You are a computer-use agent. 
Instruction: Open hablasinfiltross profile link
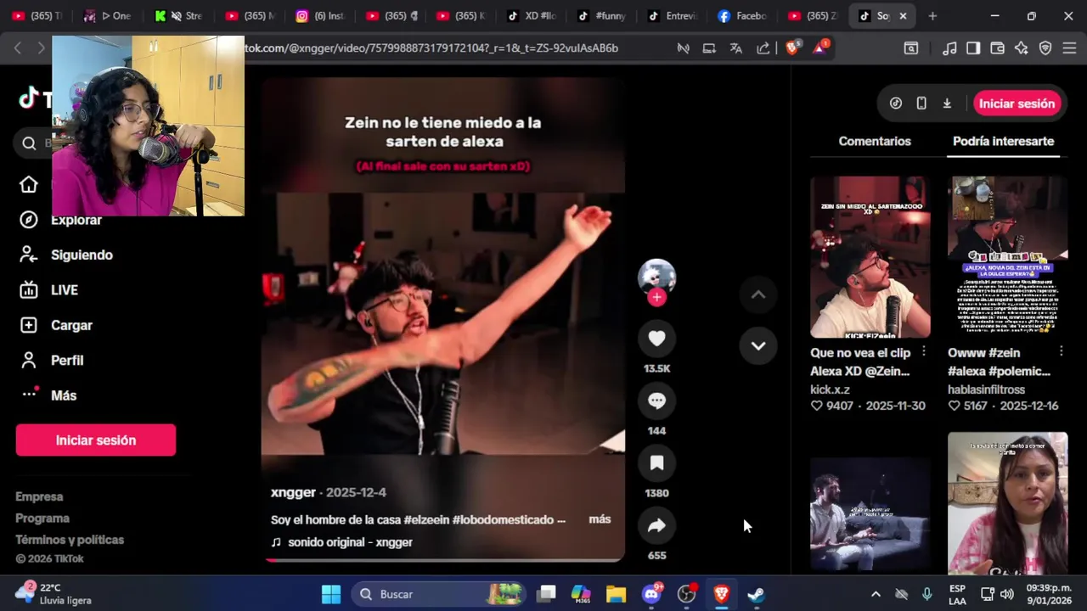point(986,390)
